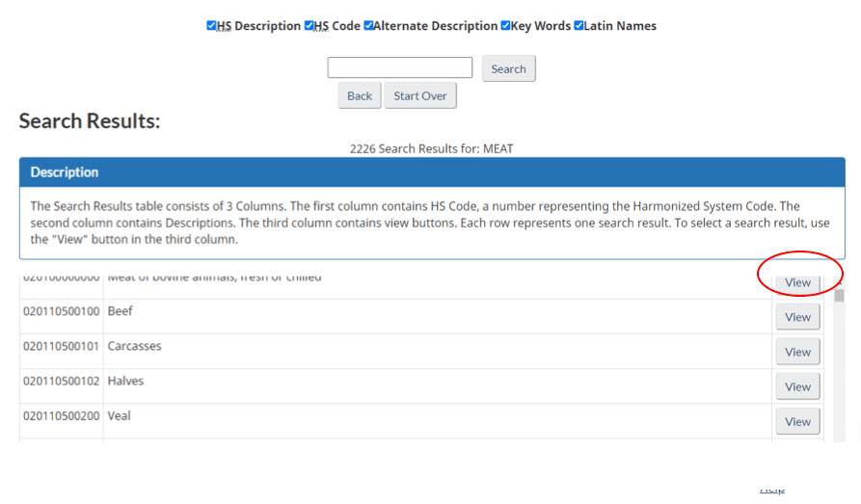Click the results table scrollbar thumb
The height and width of the screenshot is (504, 861).
coord(839,296)
